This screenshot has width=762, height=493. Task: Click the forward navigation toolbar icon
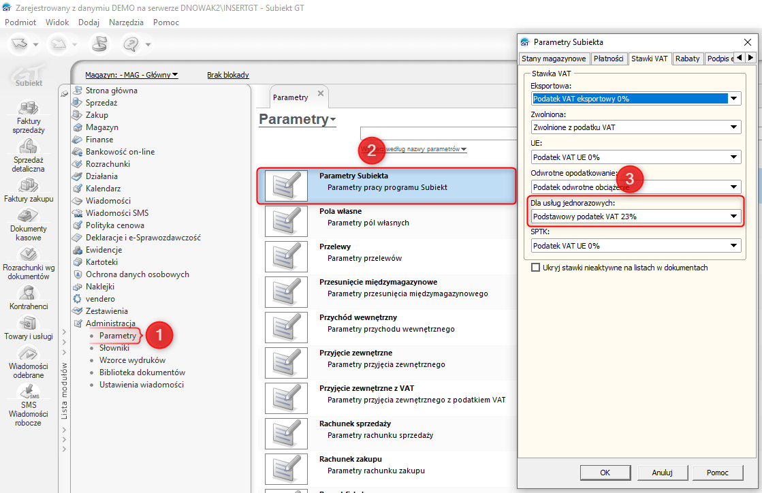[x=59, y=44]
